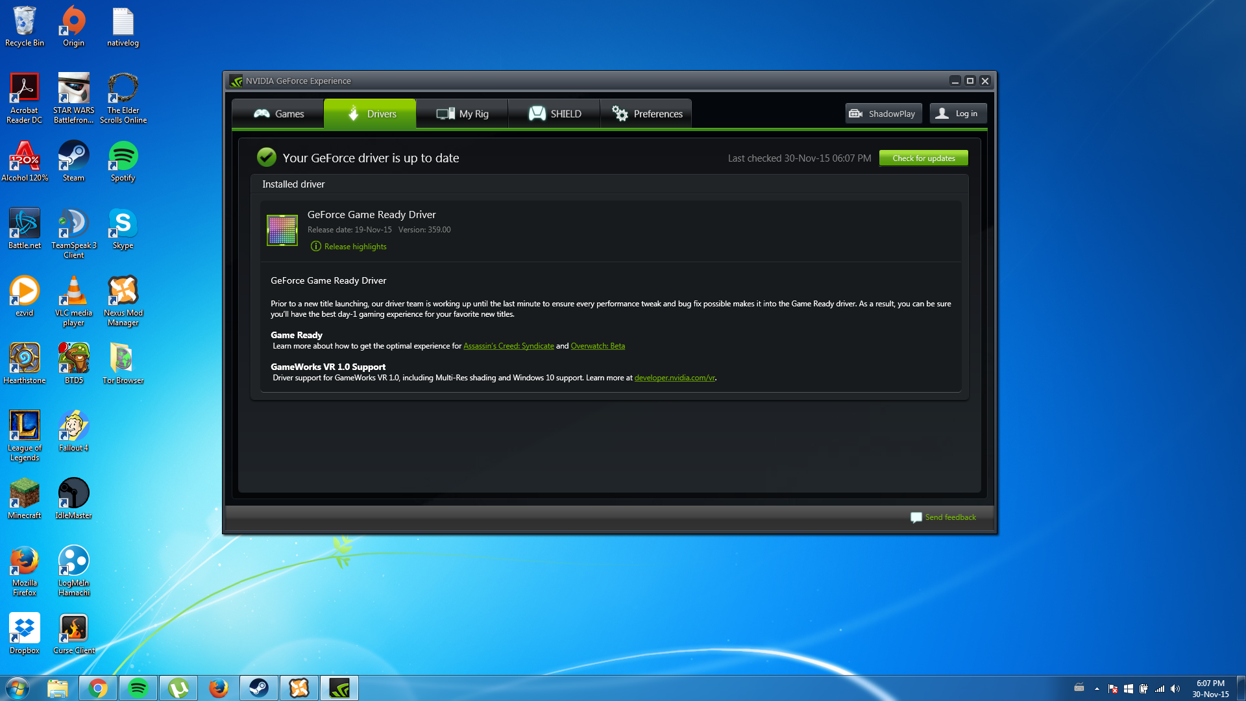Select the Tor Browser icon
Viewport: 1246px width, 701px height.
pos(123,364)
